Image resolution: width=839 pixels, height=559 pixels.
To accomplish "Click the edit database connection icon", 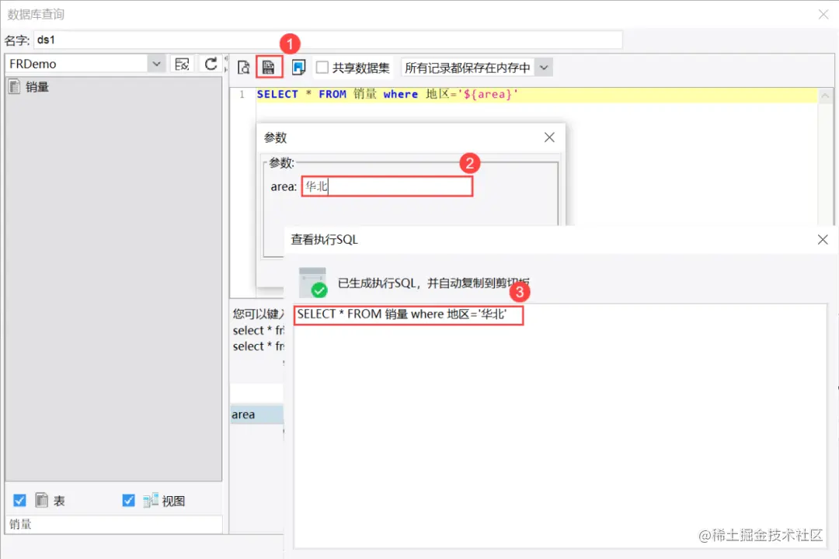I will click(x=181, y=64).
